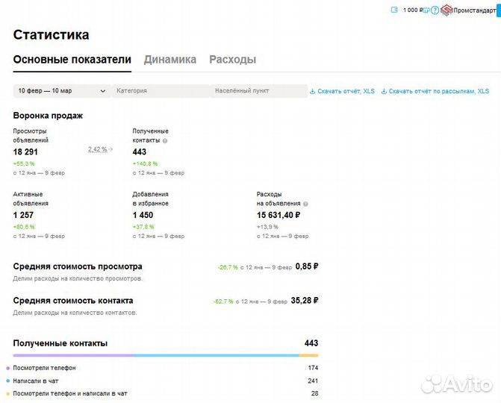Open the Категория filter dropdown

(159, 91)
